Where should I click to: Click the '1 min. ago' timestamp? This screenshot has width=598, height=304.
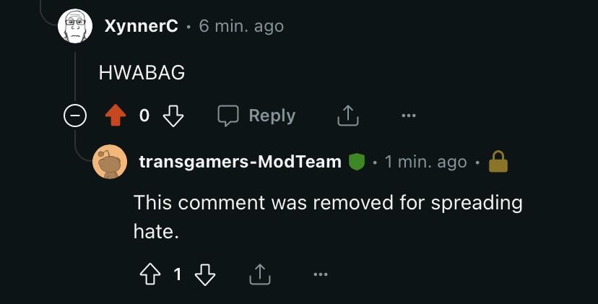click(426, 162)
